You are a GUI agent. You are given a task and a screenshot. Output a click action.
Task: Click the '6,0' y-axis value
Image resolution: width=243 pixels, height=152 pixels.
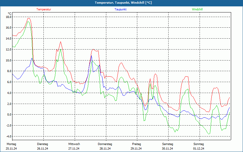[x=9, y=82]
